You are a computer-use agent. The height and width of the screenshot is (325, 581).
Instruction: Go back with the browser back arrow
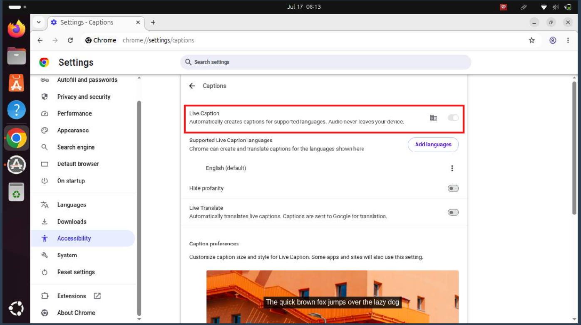40,40
